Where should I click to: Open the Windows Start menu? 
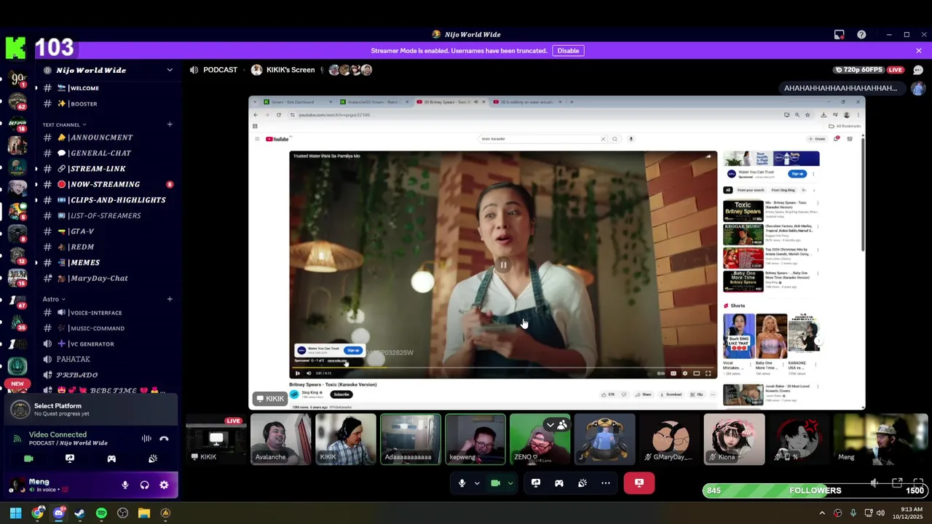pyautogui.click(x=15, y=513)
